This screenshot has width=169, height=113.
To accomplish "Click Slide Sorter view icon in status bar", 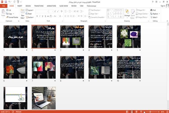I will (132, 112).
